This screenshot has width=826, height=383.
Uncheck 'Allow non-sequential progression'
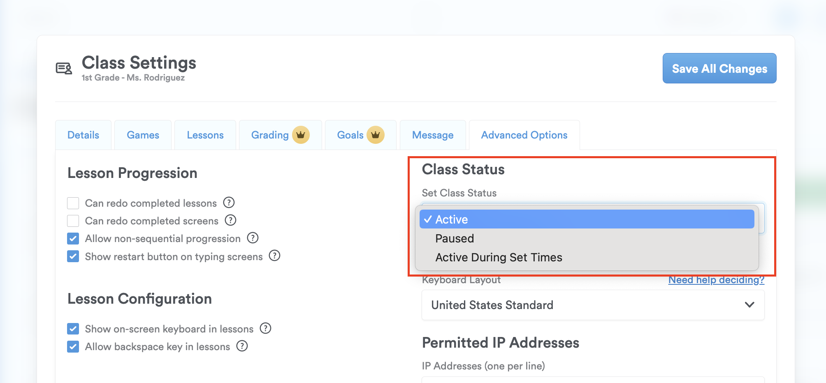[x=73, y=238]
